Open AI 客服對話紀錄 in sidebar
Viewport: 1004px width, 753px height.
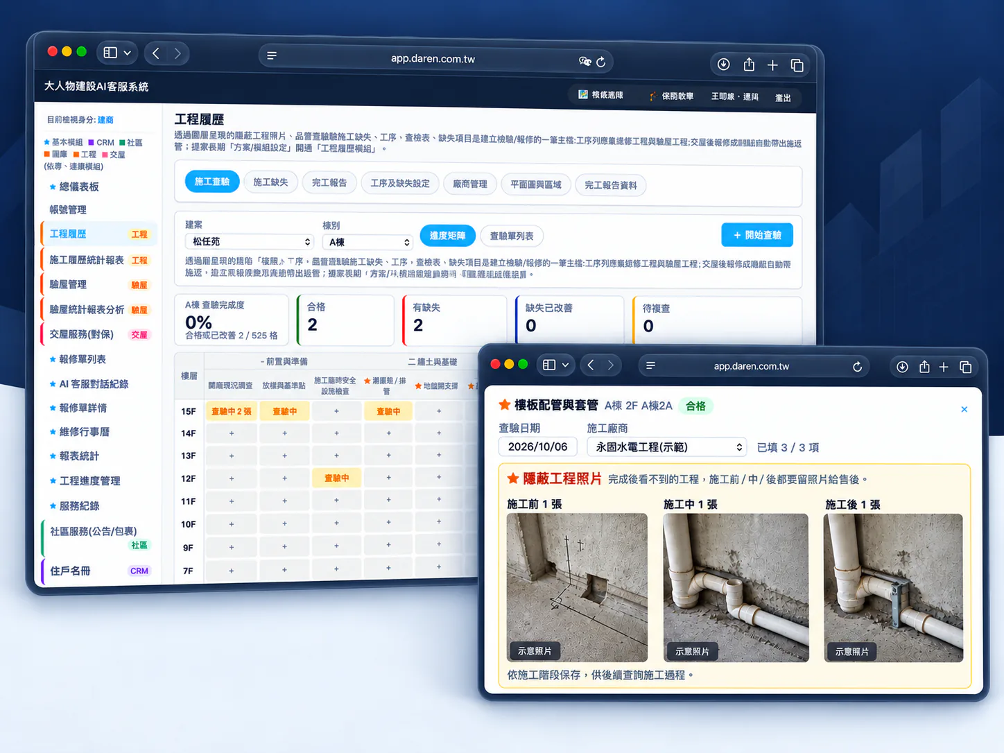(x=94, y=383)
